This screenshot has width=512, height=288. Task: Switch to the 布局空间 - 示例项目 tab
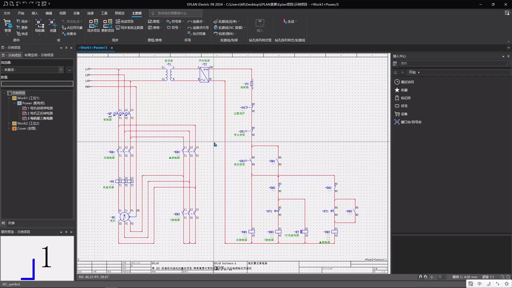(39, 55)
